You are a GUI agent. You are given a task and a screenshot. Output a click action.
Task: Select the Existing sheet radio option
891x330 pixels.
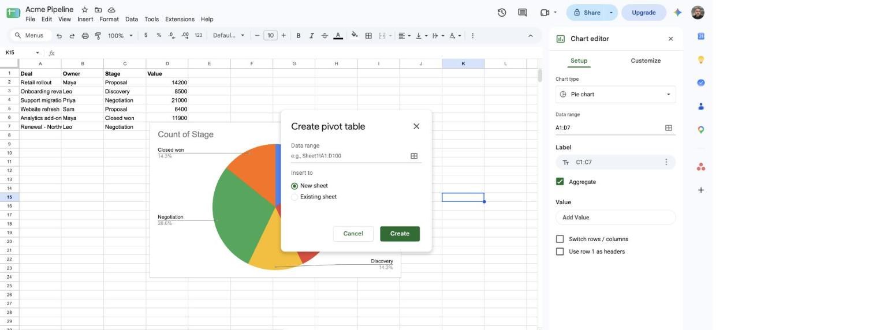tap(294, 197)
